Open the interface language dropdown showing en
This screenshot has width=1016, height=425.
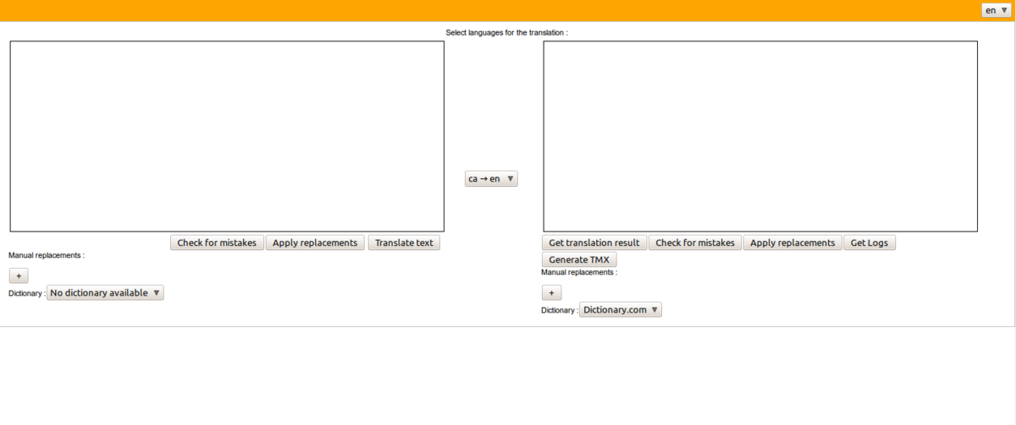[996, 10]
